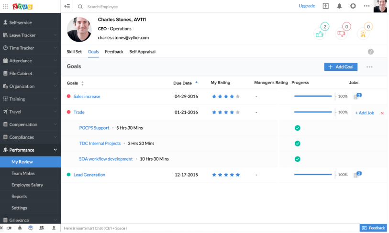Set Sales increase rating to five stars
The image size is (389, 233).
click(238, 96)
